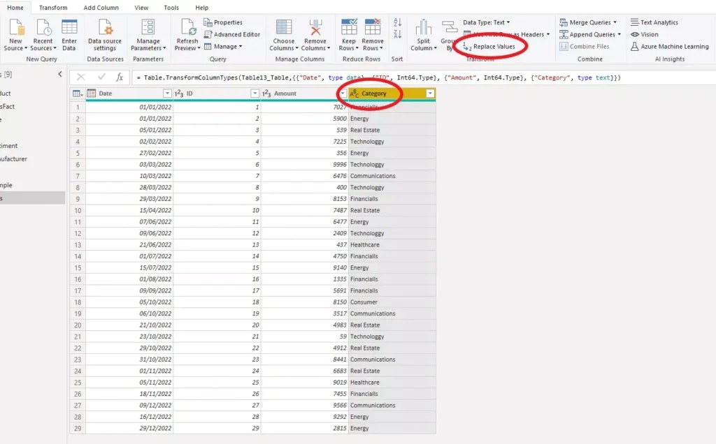
Task: Switch to the Transform ribbon tab
Action: pyautogui.click(x=53, y=8)
